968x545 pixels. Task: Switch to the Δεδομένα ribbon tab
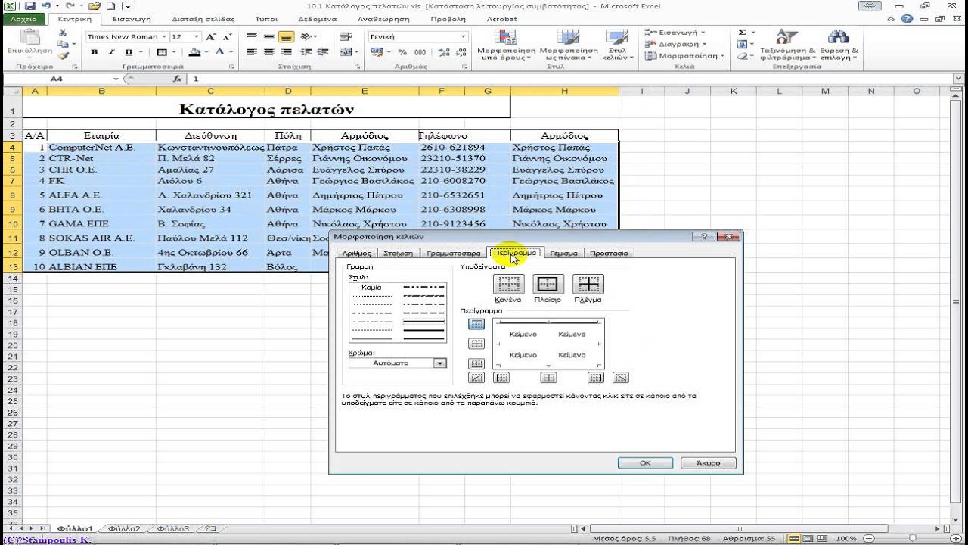click(x=317, y=19)
